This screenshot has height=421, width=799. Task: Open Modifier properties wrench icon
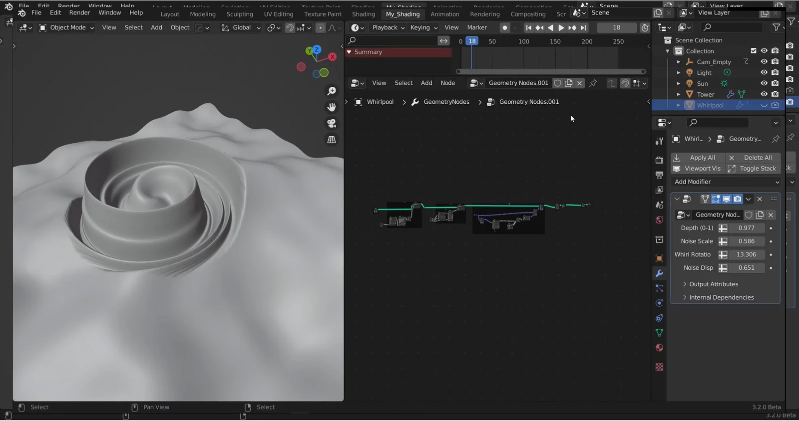(659, 273)
